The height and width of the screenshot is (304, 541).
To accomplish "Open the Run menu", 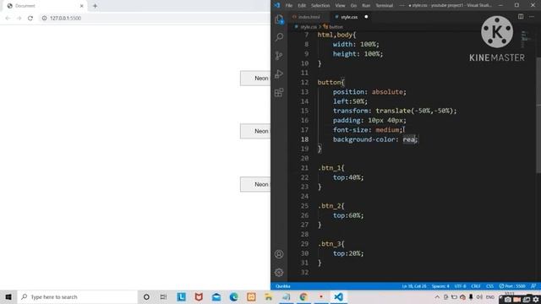I will coord(366,6).
